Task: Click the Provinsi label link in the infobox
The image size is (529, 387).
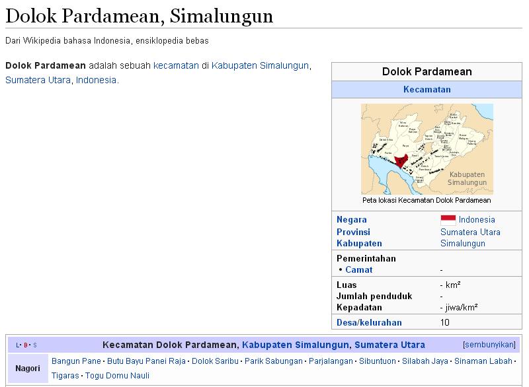Action: click(x=353, y=232)
